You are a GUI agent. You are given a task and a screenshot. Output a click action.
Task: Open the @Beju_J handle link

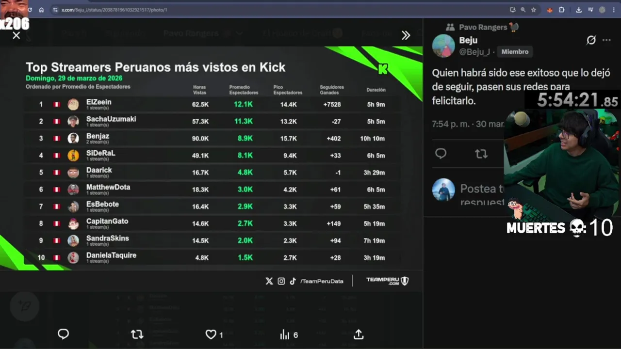474,51
